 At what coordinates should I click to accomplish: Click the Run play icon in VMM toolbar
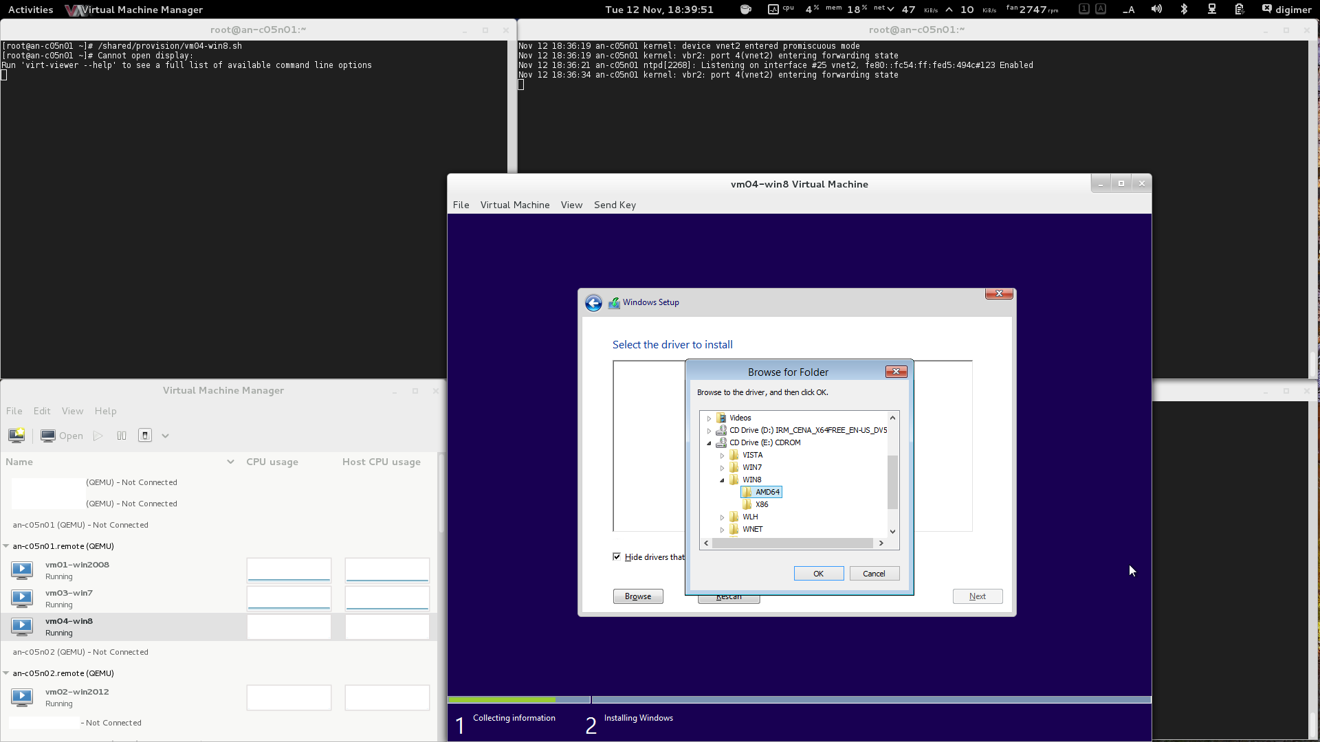coord(98,436)
